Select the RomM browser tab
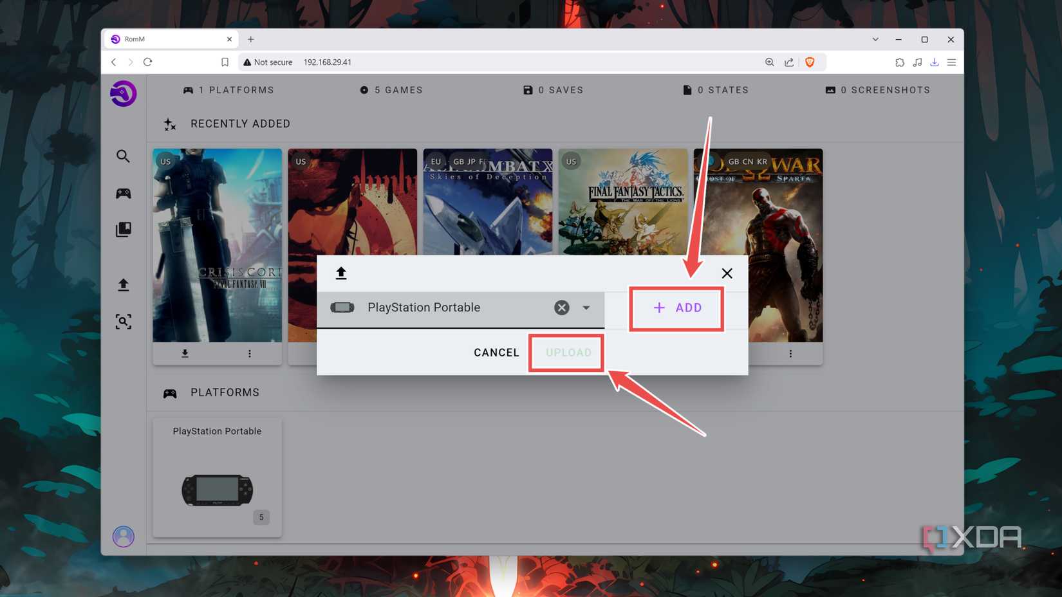Viewport: 1062px width, 597px height. 171,39
